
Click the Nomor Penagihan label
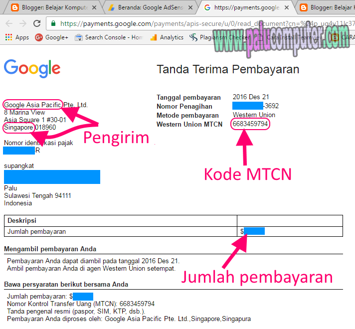184,106
